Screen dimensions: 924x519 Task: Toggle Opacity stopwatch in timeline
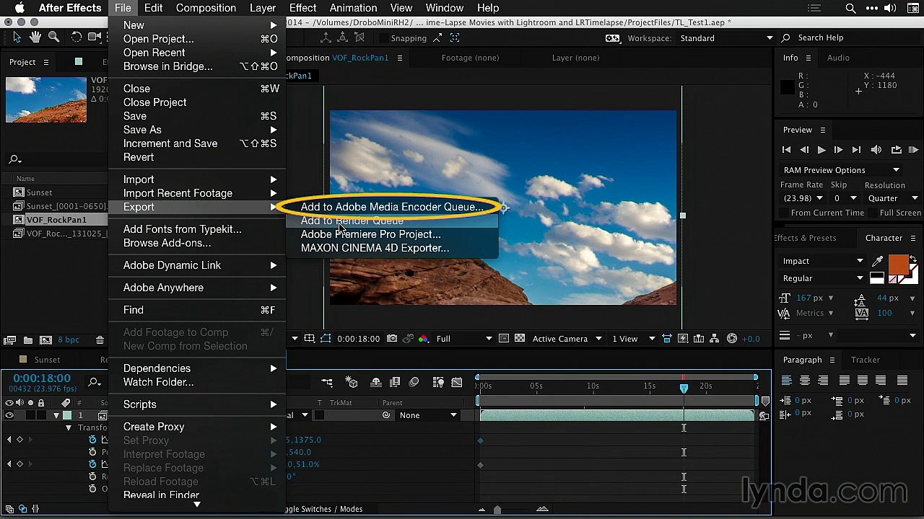92,489
